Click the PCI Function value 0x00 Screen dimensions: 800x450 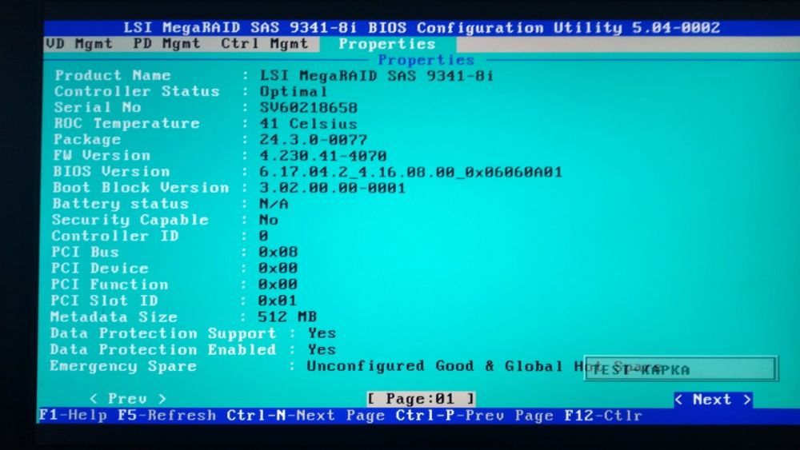[x=278, y=285]
